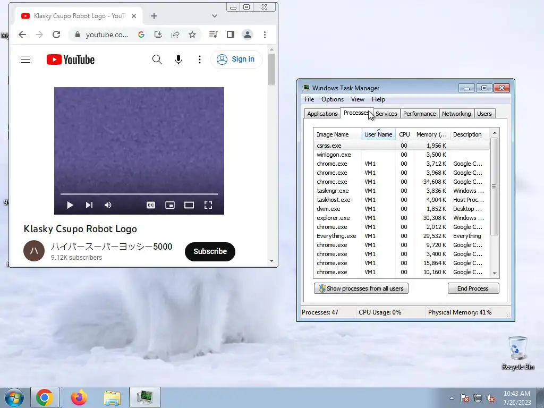544x408 pixels.
Task: Select Everything.exe process row
Action: 402,236
